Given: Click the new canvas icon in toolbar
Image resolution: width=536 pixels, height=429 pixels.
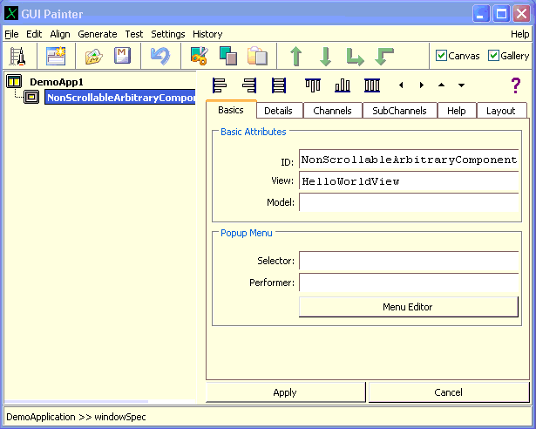Looking at the screenshot, I should (x=56, y=56).
